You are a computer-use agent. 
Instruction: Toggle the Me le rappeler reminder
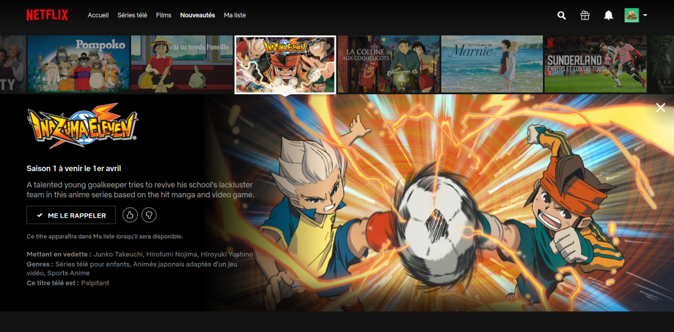[x=71, y=215]
